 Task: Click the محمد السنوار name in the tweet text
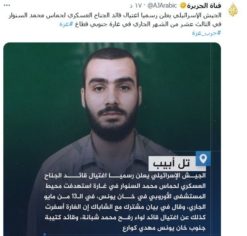click(x=25, y=16)
